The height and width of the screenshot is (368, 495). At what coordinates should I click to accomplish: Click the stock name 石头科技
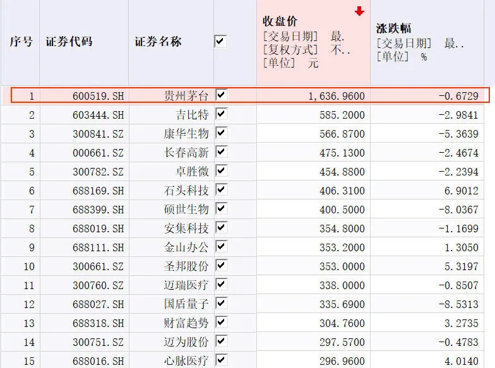coord(186,191)
